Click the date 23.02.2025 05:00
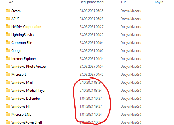Image resolution: width=174 pixels, height=125 pixels. [92, 51]
